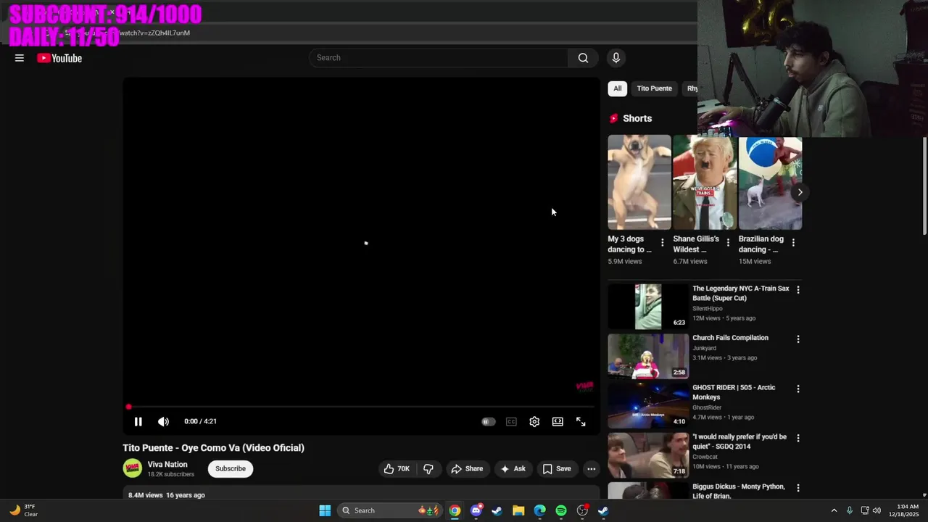Open Discord from the taskbar
Image resolution: width=928 pixels, height=522 pixels.
click(x=476, y=510)
